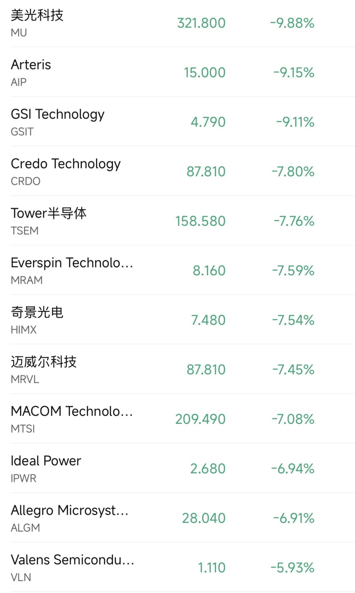355x593 pixels.
Task: Open the 迈威尔科技 stock name
Action: click(x=43, y=362)
